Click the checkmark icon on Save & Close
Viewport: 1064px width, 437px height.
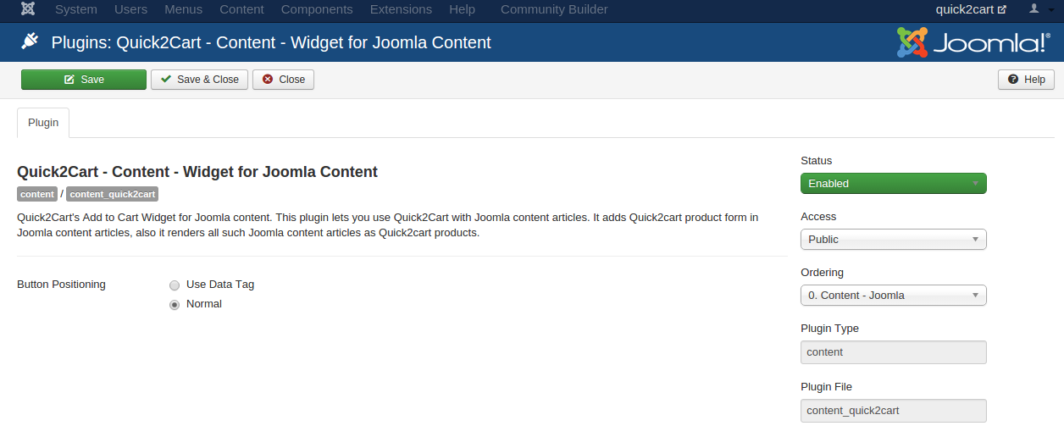pyautogui.click(x=165, y=80)
